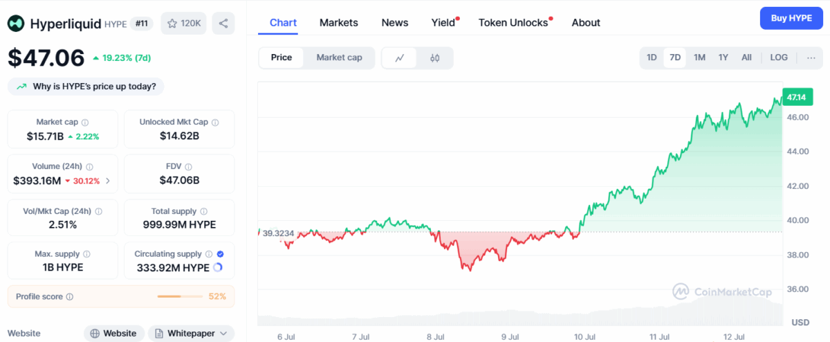The image size is (830, 342).
Task: Select the Market cap toggle
Action: pos(339,57)
